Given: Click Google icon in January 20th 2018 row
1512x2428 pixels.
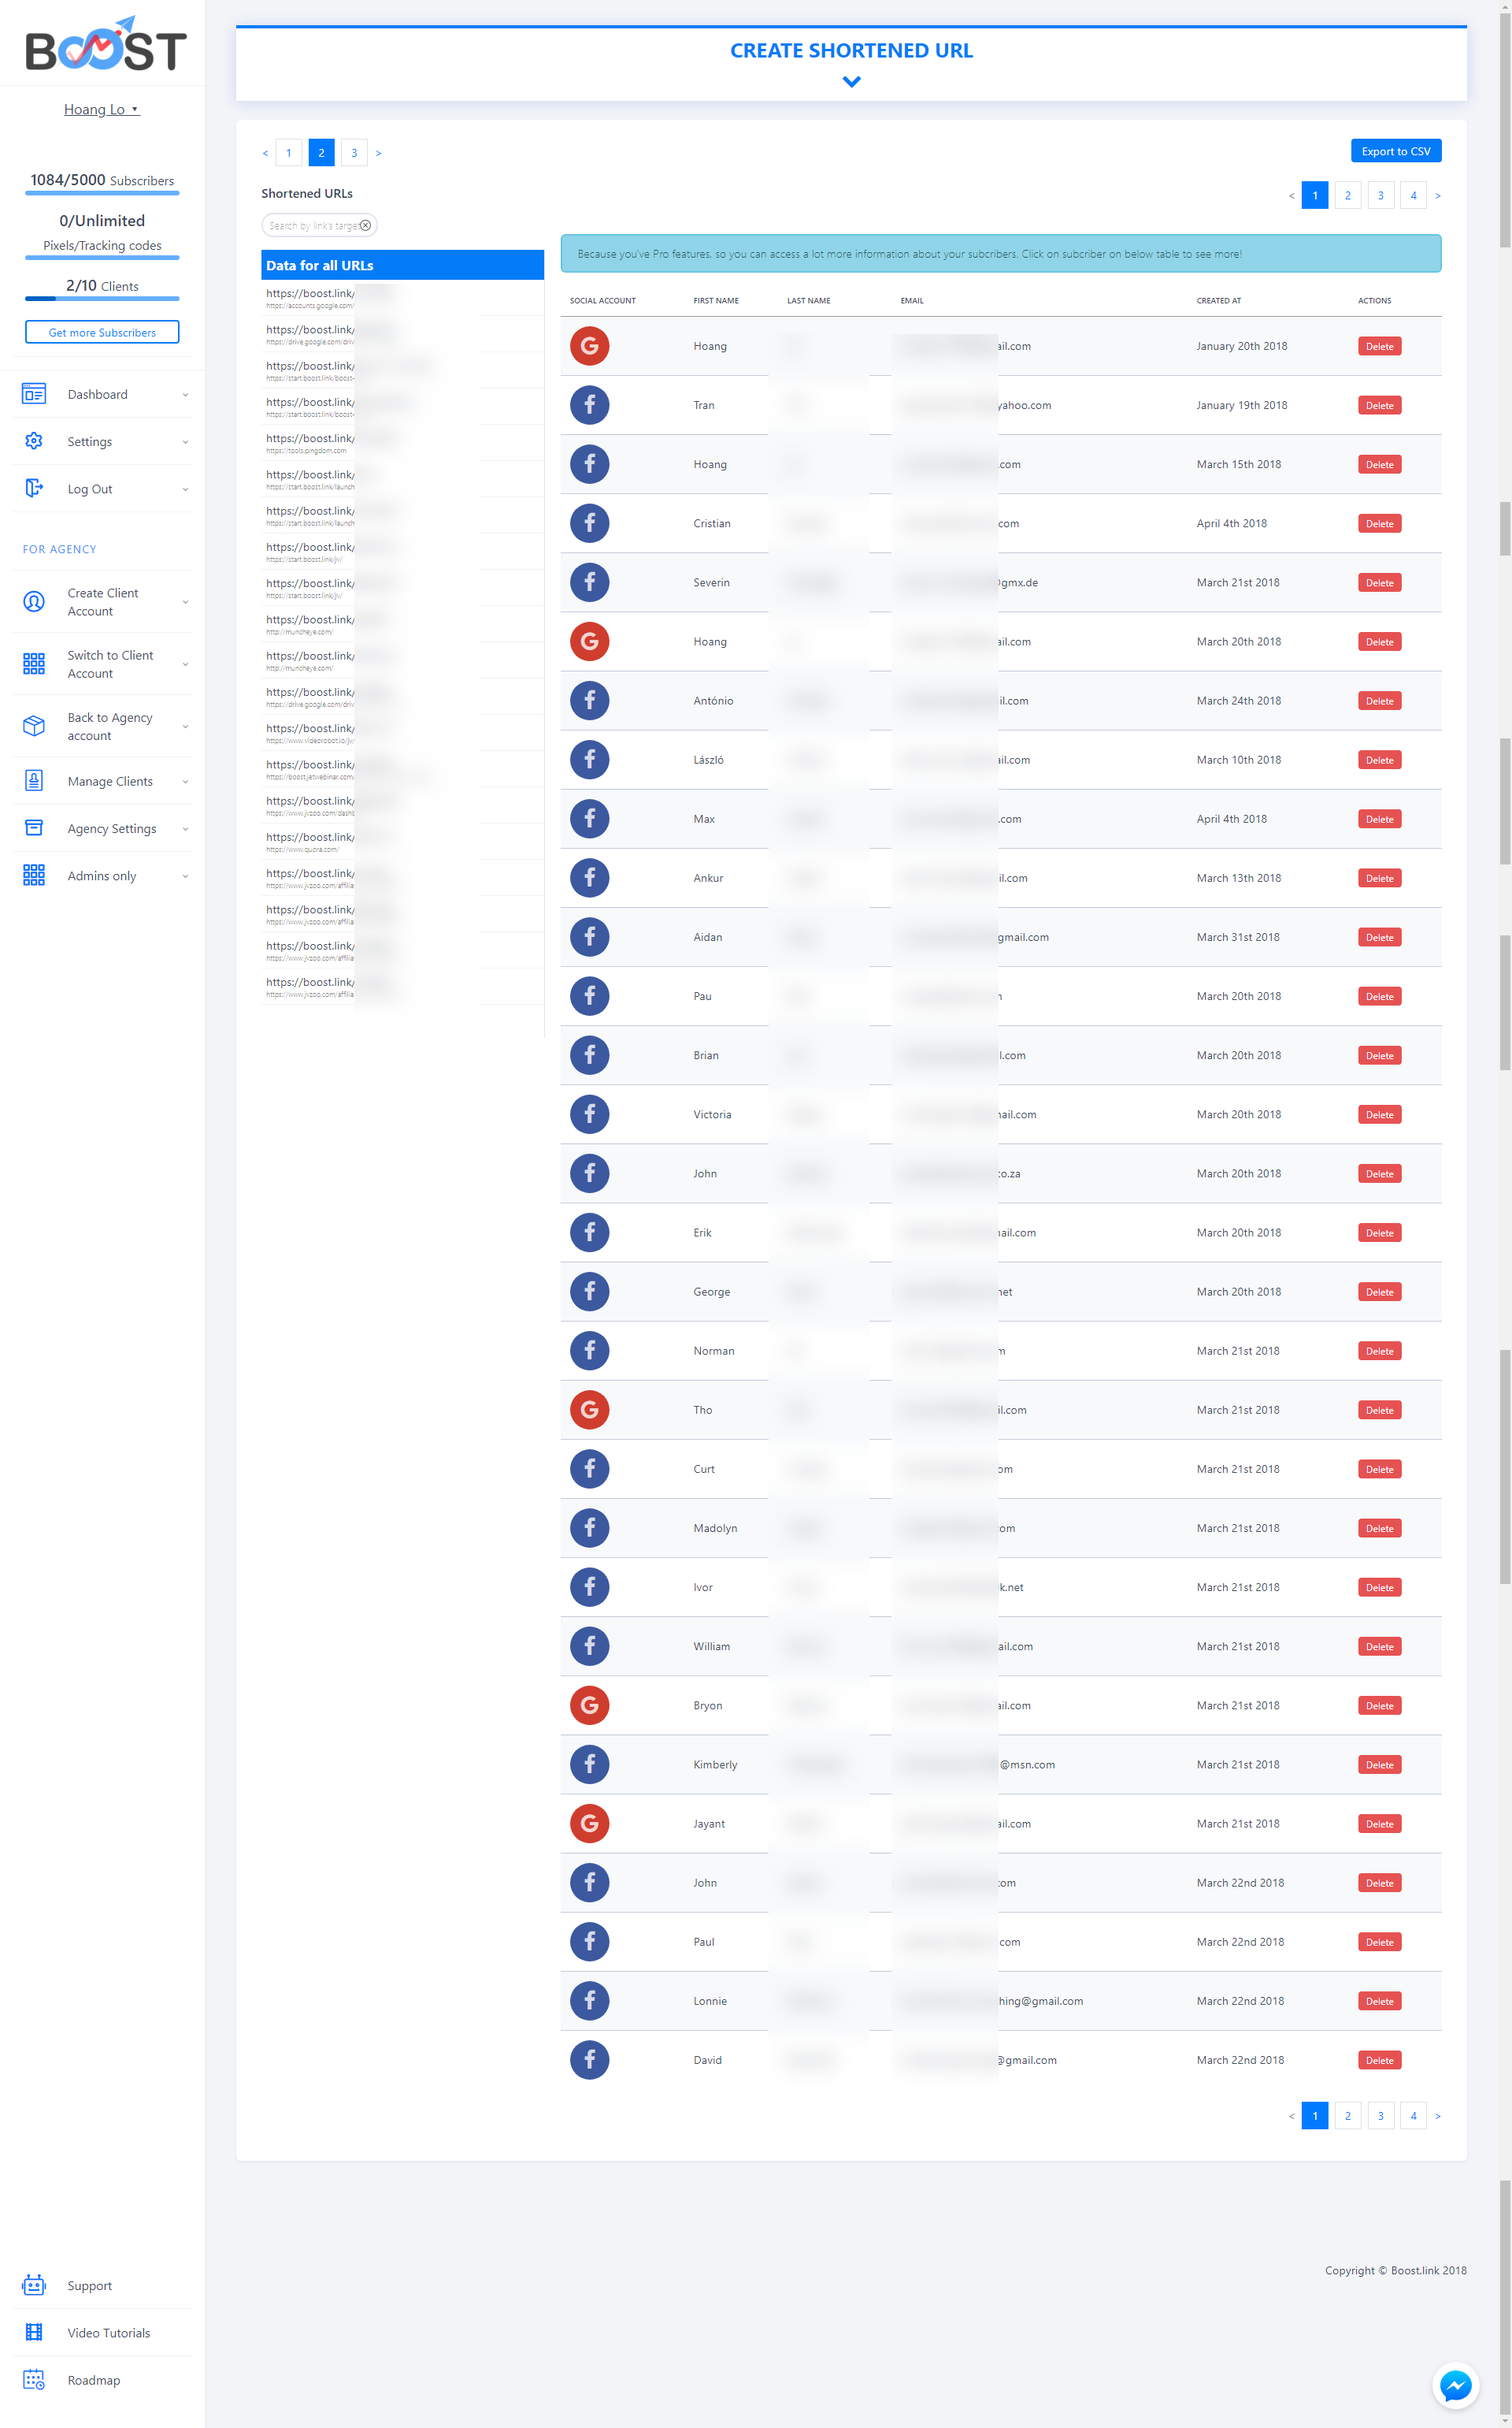Looking at the screenshot, I should point(590,346).
